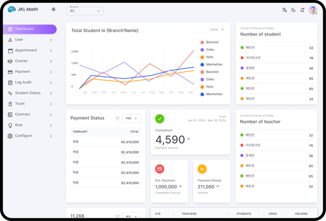Screen dimensions: 326x221
Task: Click the yellow Payment Ready coin icon
Action: [202, 169]
